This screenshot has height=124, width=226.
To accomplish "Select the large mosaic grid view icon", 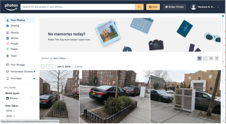I will (199, 58).
